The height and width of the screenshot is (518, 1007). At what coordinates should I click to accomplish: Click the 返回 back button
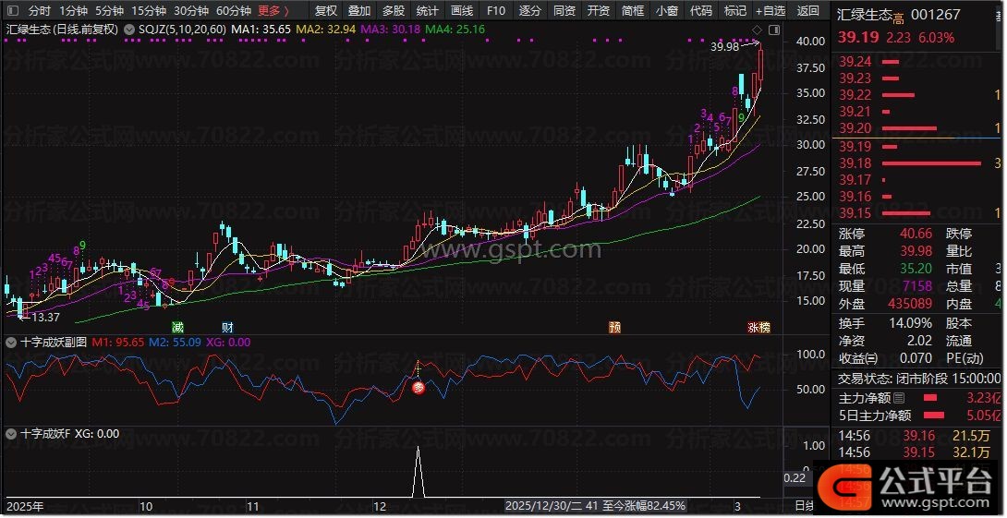807,11
